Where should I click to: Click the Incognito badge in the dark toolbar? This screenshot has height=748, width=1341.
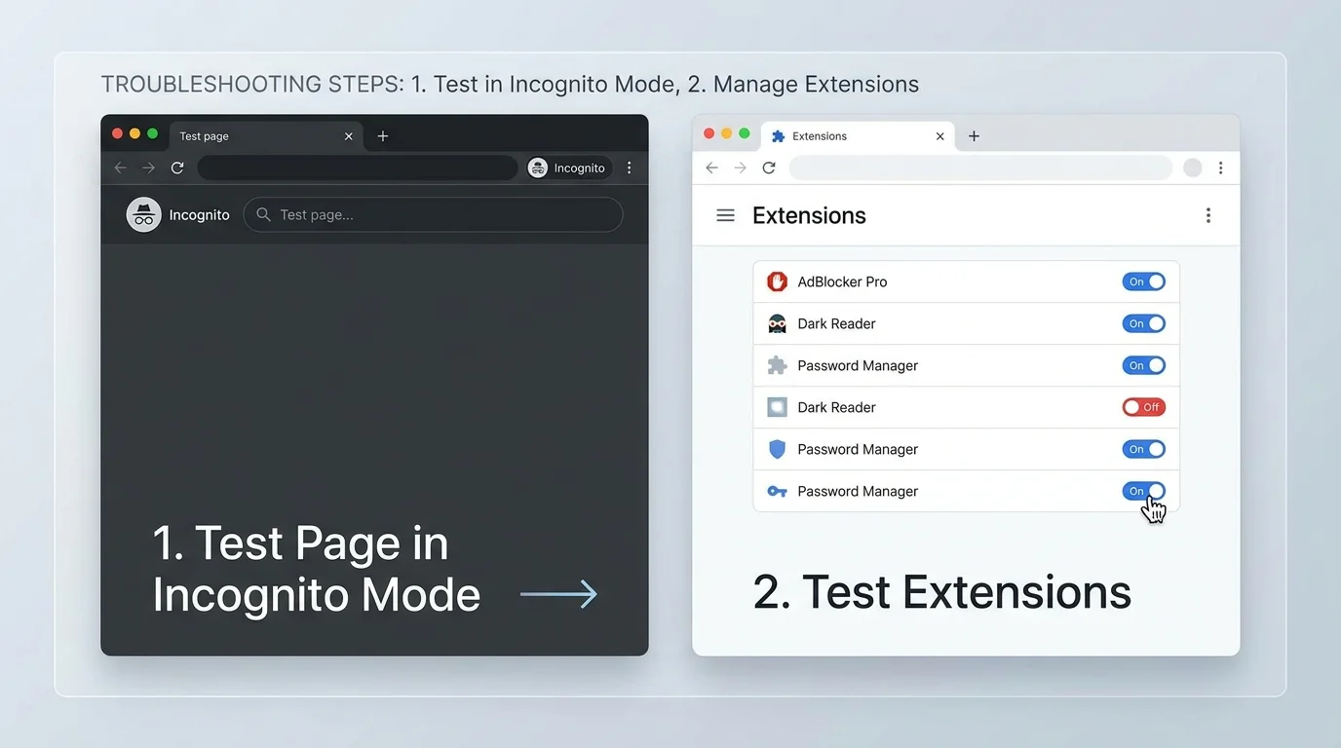point(570,168)
